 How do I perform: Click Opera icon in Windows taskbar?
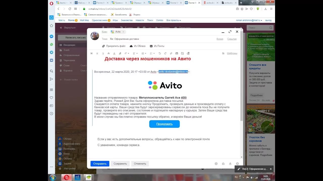(67, 177)
